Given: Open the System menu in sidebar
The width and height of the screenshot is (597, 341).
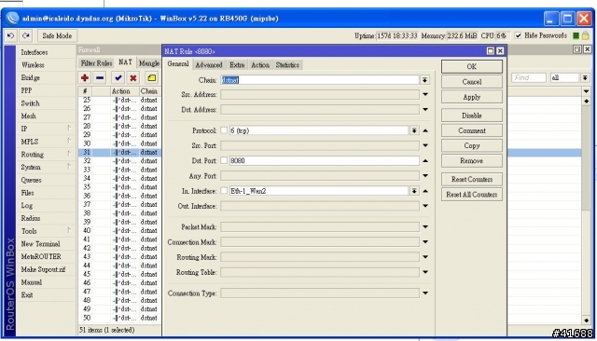Looking at the screenshot, I should pos(46,167).
